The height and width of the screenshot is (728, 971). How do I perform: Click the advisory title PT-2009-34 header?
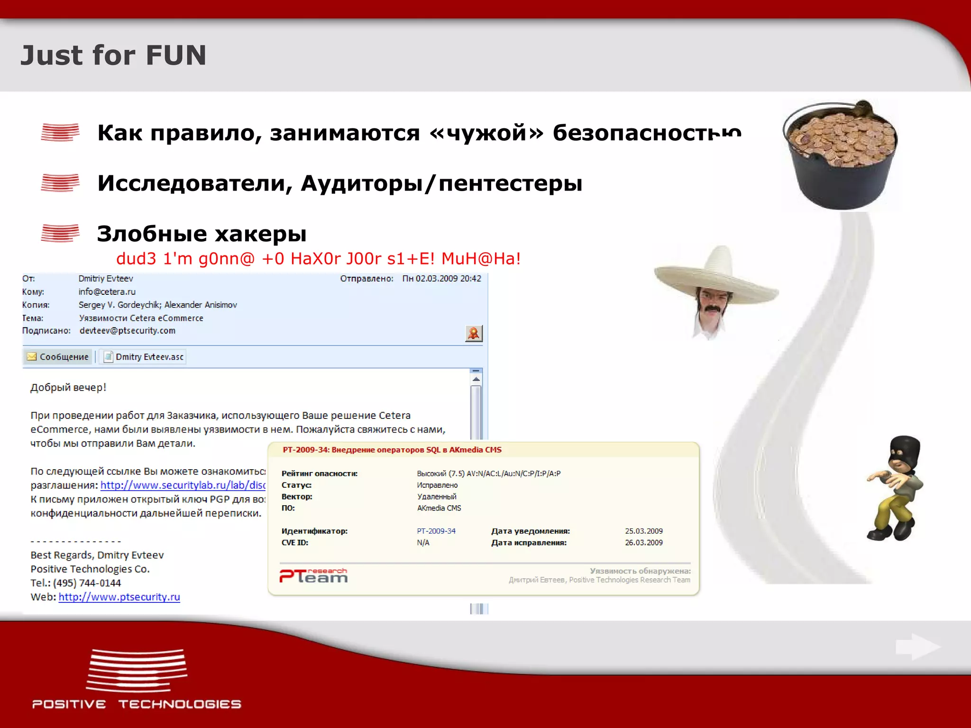click(392, 450)
